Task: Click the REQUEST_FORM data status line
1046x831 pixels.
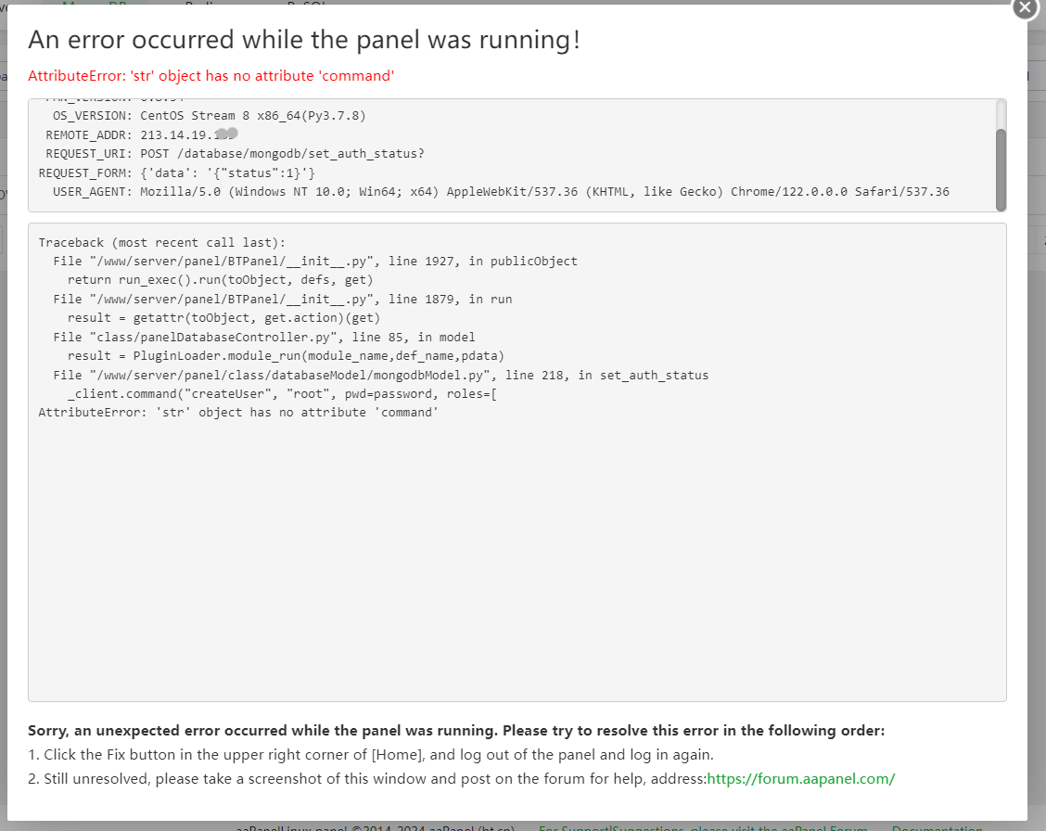Action: pos(177,173)
